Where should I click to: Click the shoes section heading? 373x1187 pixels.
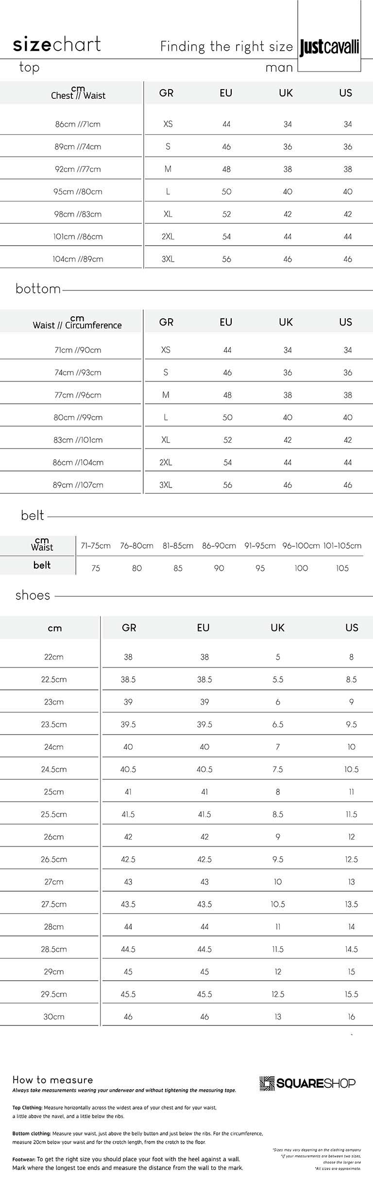[33, 595]
